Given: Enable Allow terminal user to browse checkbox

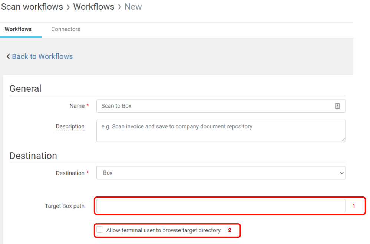Looking at the screenshot, I should click(100, 230).
